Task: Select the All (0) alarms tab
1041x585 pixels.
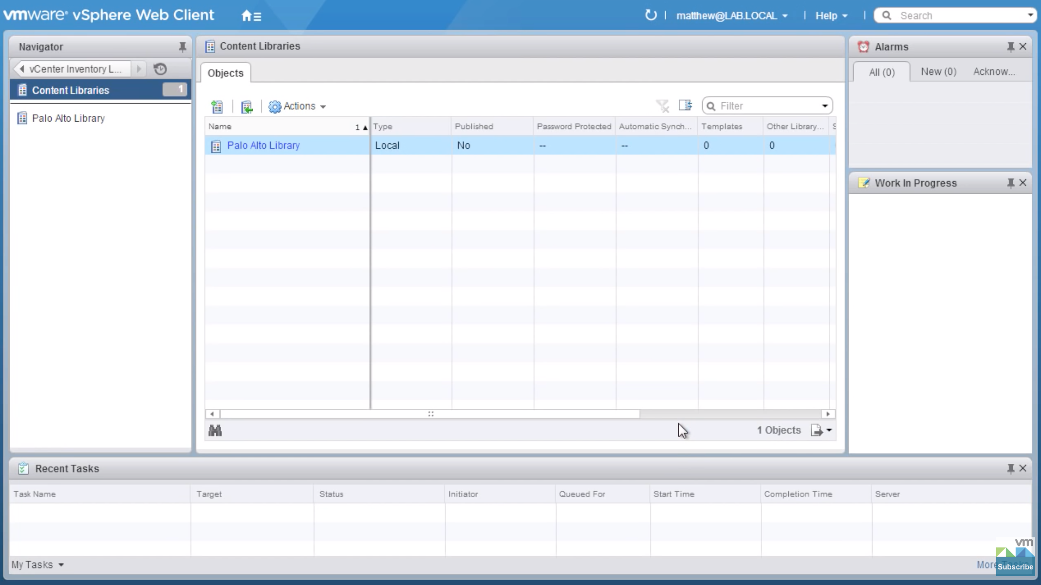Action: tap(882, 72)
